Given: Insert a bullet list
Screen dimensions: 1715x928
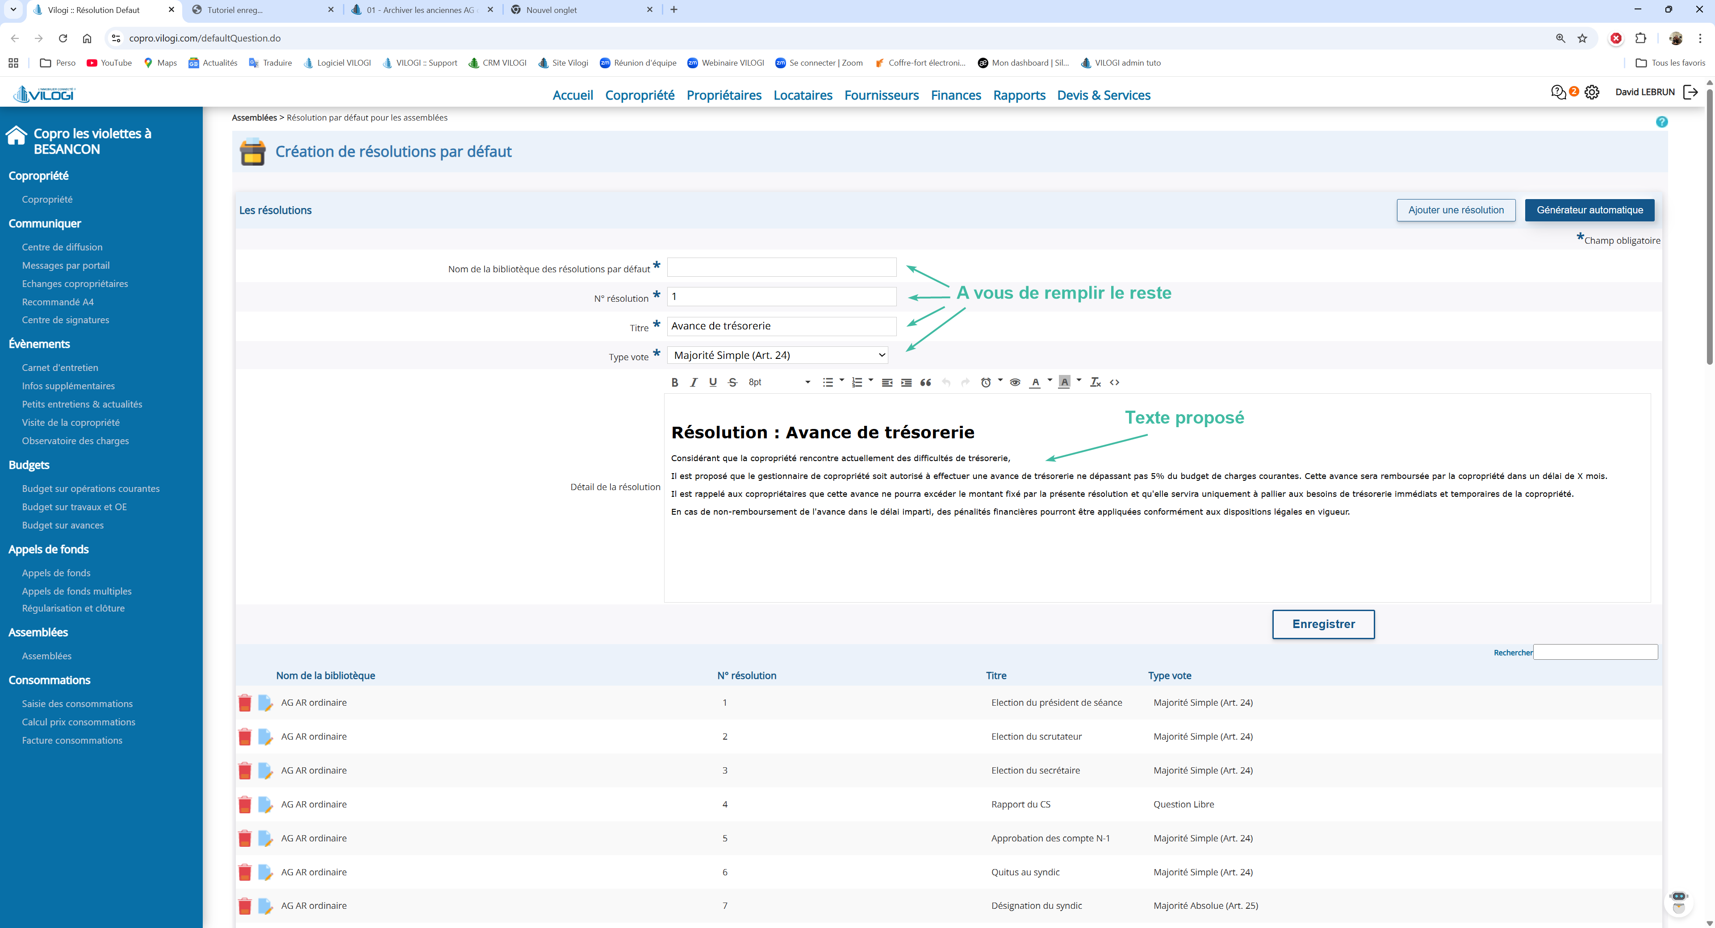Looking at the screenshot, I should coord(828,383).
